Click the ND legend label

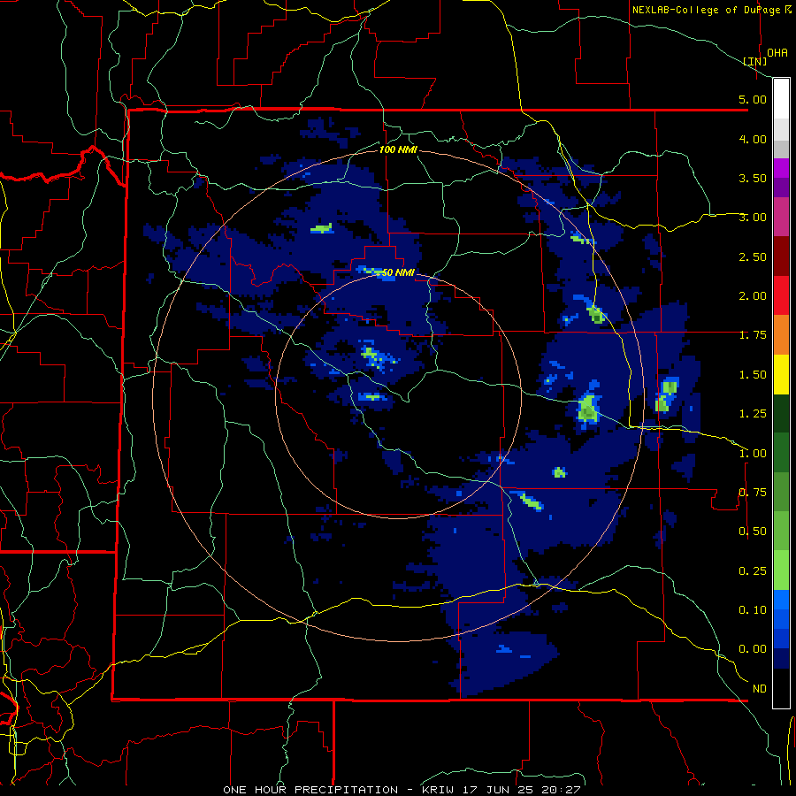pyautogui.click(x=760, y=689)
